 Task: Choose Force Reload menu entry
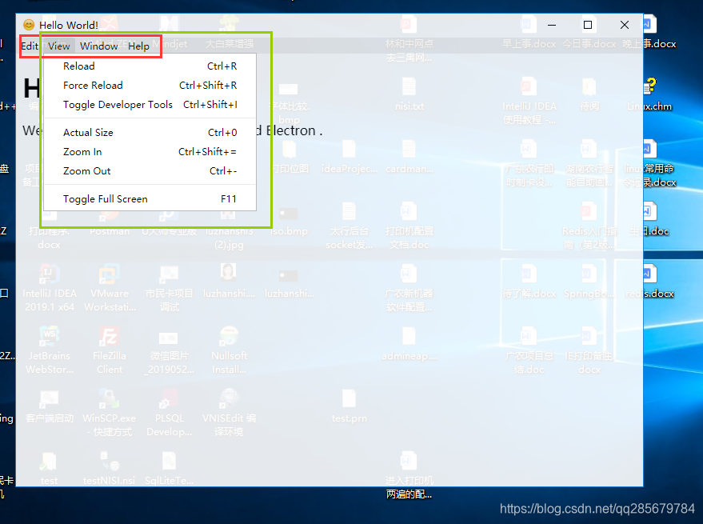150,86
